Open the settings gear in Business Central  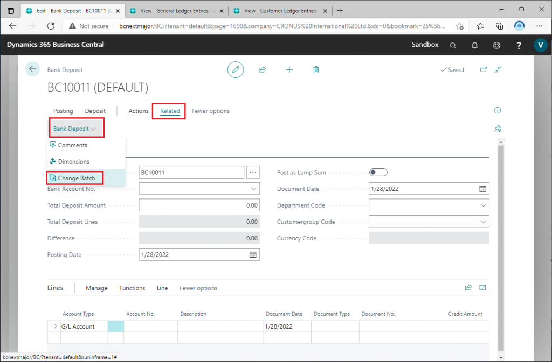[x=496, y=45]
